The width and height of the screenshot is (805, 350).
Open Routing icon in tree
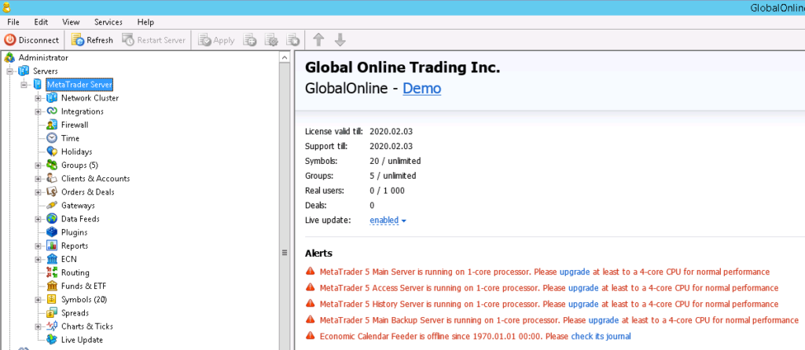tap(52, 272)
